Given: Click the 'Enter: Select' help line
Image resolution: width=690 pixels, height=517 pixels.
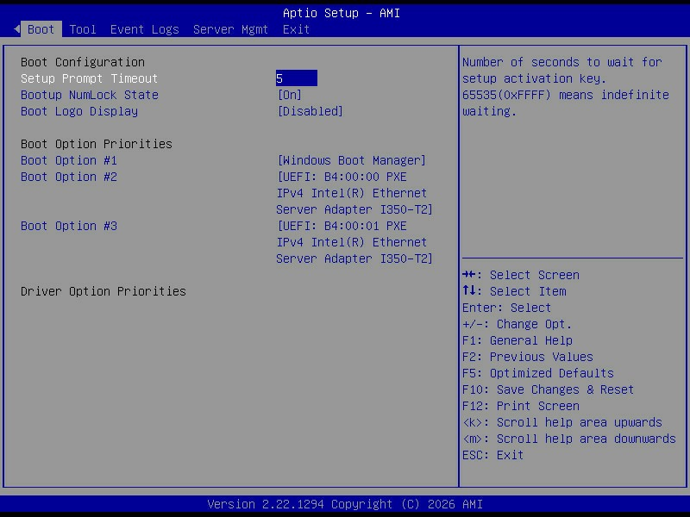Looking at the screenshot, I should pos(506,308).
